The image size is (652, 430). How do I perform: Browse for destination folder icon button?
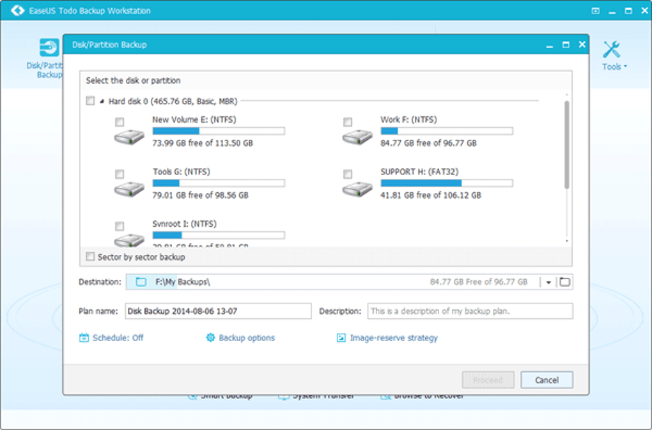[564, 282]
